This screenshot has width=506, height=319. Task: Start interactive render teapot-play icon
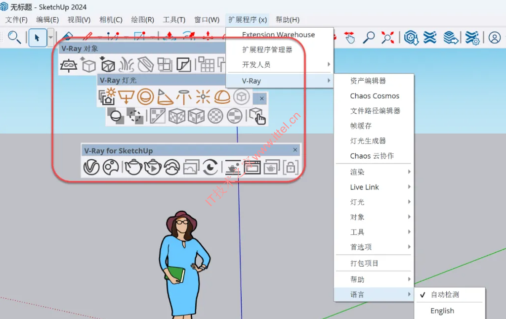153,167
